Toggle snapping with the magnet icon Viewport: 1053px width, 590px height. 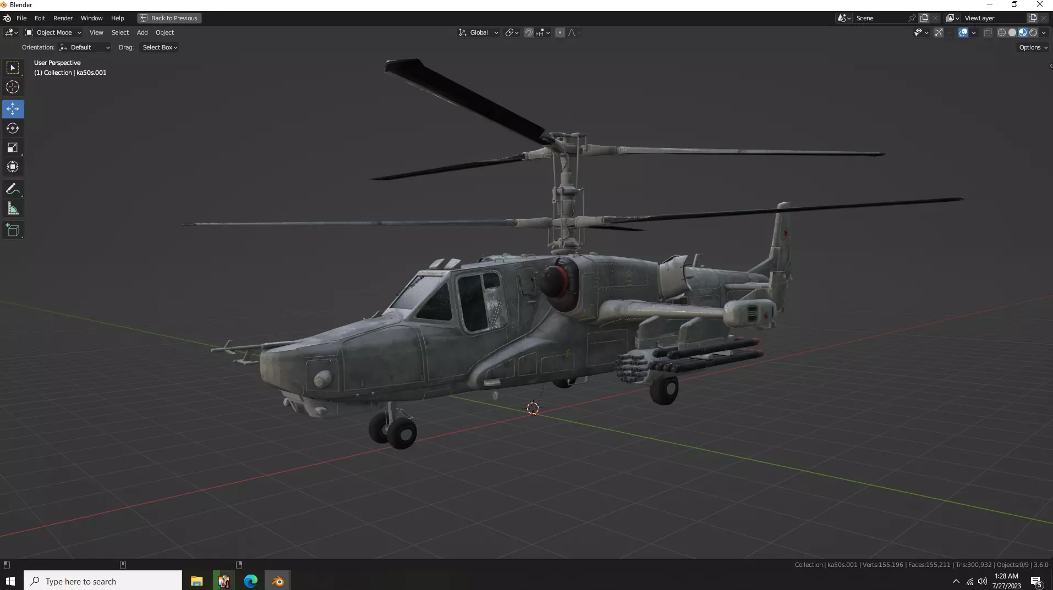[x=528, y=32]
